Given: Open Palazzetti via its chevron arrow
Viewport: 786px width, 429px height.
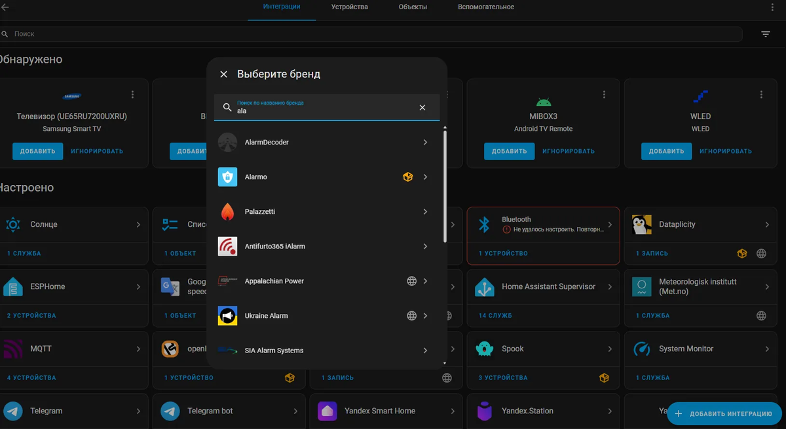Looking at the screenshot, I should point(425,211).
